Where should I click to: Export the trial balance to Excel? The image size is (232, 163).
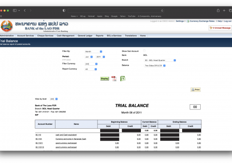pyautogui.click(x=122, y=78)
